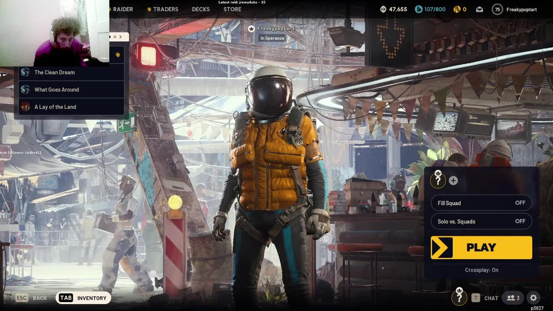Image resolution: width=553 pixels, height=311 pixels.
Task: Open the CHAT panel
Action: (x=491, y=298)
